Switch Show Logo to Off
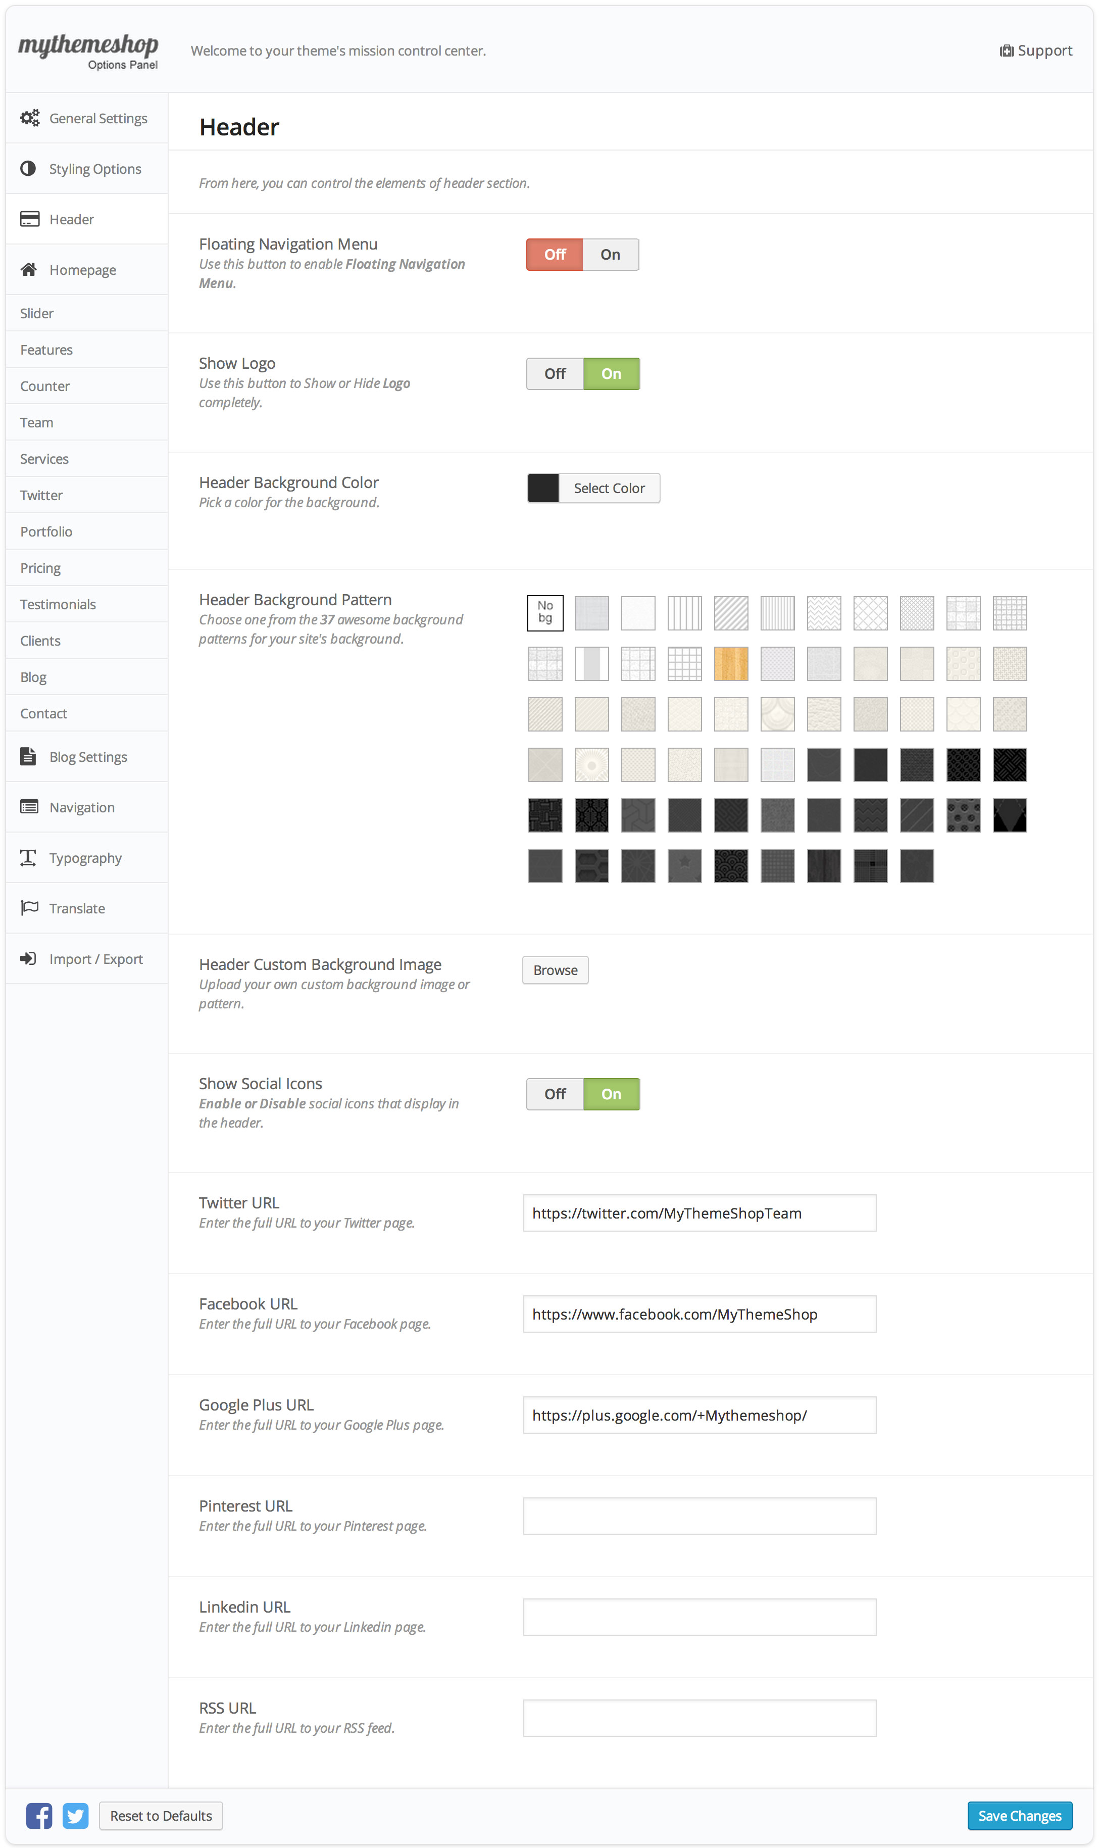Screen dimensions: 1099x1848 (555, 373)
